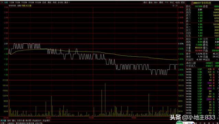The width and height of the screenshot is (219, 124).
Task: Toggle the 自选 watchlist marker
Action: click(177, 2)
